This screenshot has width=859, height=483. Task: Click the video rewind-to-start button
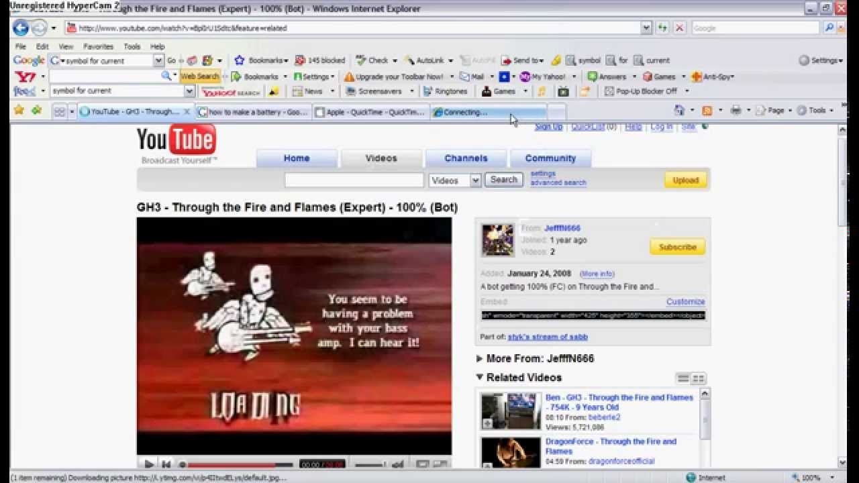(x=166, y=464)
